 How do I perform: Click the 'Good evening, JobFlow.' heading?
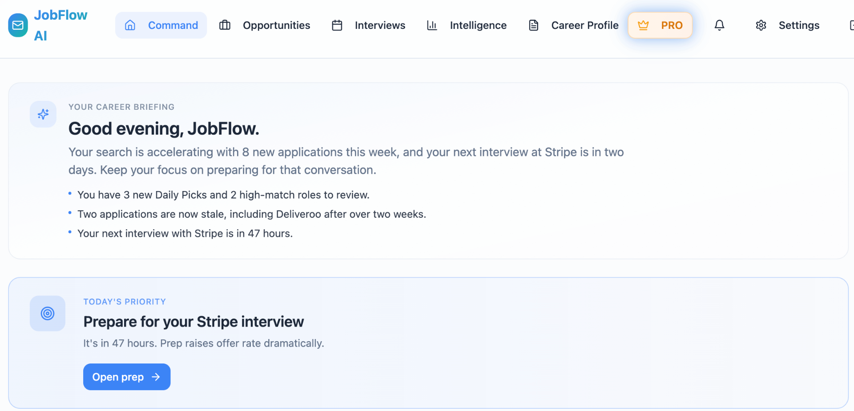pyautogui.click(x=164, y=129)
